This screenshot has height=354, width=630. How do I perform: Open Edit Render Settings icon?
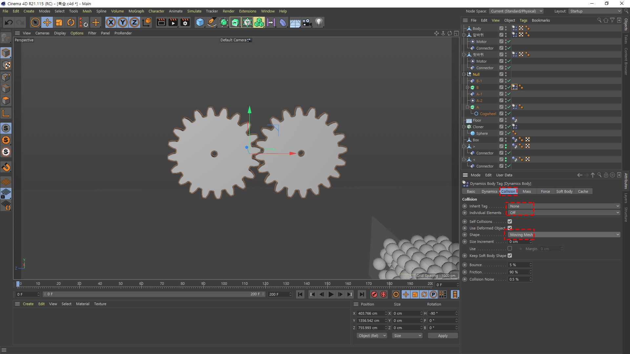[185, 22]
